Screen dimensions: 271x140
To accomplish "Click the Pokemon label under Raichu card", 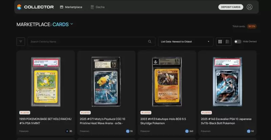I will (x=24, y=131).
